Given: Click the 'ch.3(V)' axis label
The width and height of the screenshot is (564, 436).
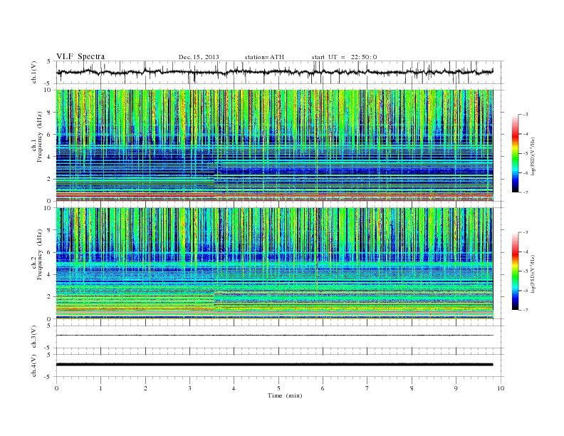Looking at the screenshot, I should point(34,337).
